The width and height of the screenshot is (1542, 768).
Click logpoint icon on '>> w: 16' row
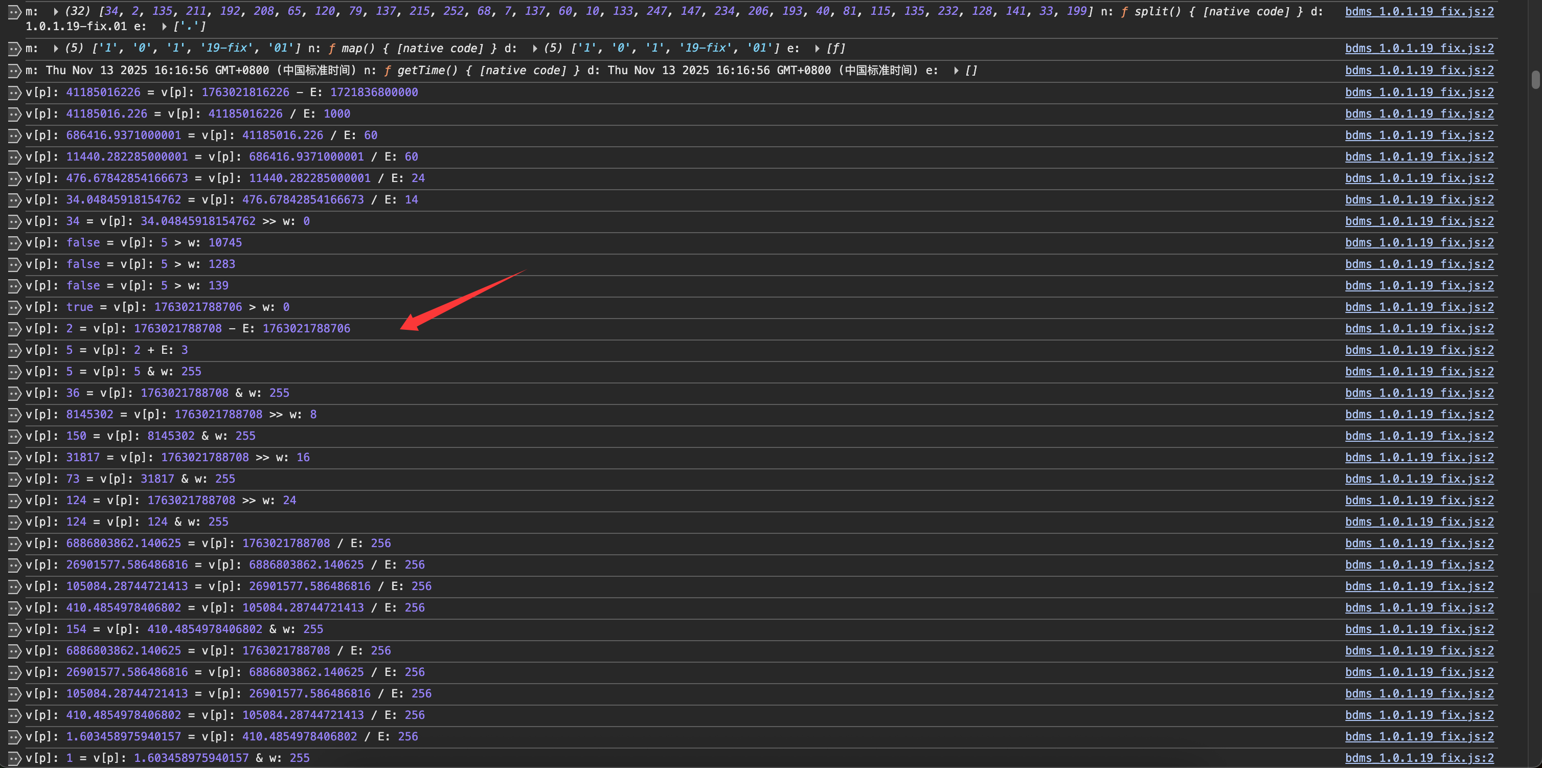(14, 457)
